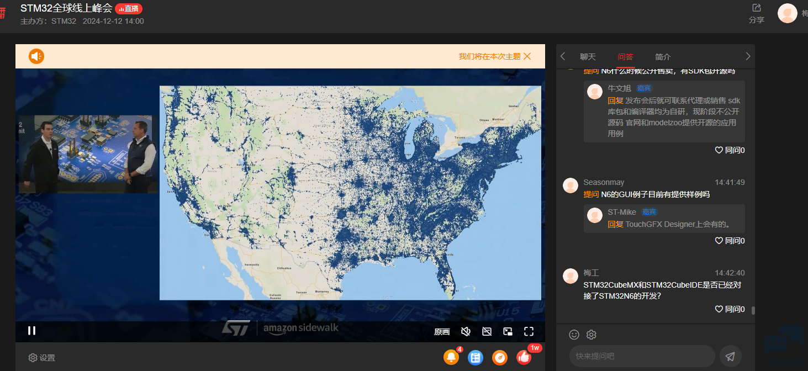Click the STM32CubeMX question text by 梅工
The image size is (808, 371).
click(662, 290)
